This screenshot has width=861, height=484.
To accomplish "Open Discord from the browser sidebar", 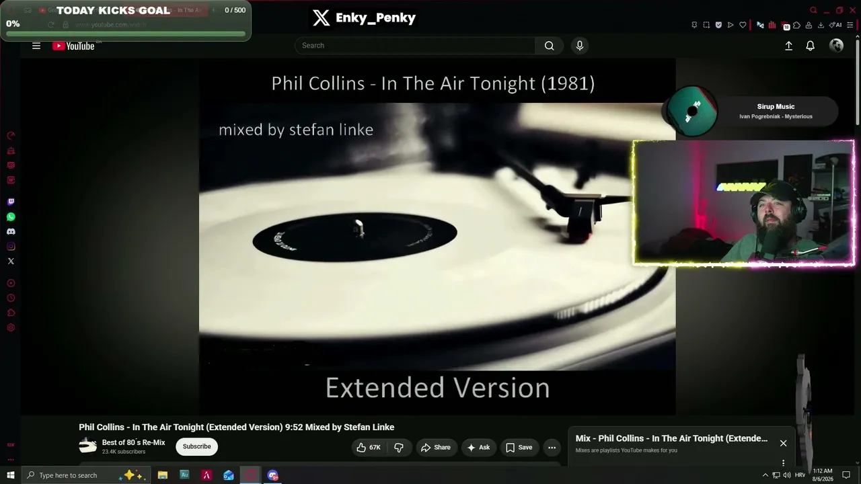I will (x=11, y=231).
